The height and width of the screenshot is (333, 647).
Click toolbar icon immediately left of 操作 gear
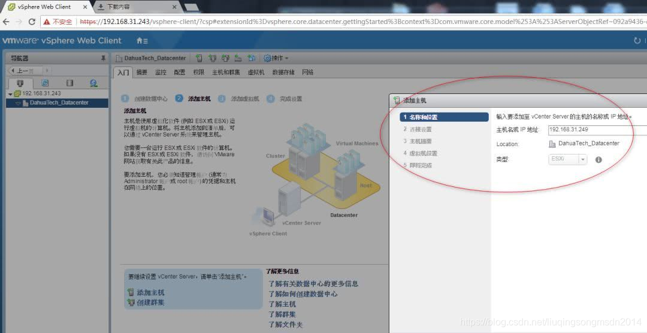[251, 58]
